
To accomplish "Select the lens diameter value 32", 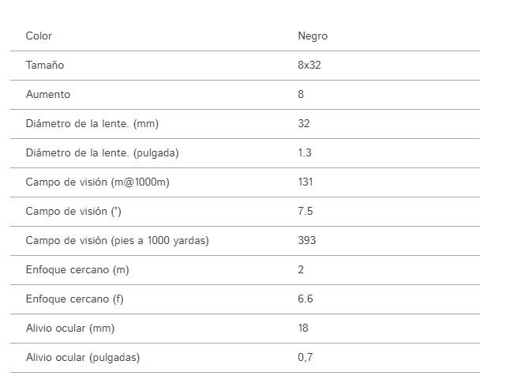I will (304, 124).
